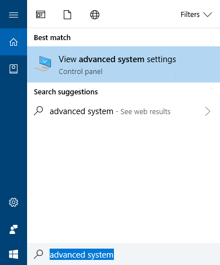The width and height of the screenshot is (220, 265).
Task: Open the Notebook icon in the sidebar
Action: pyautogui.click(x=14, y=69)
